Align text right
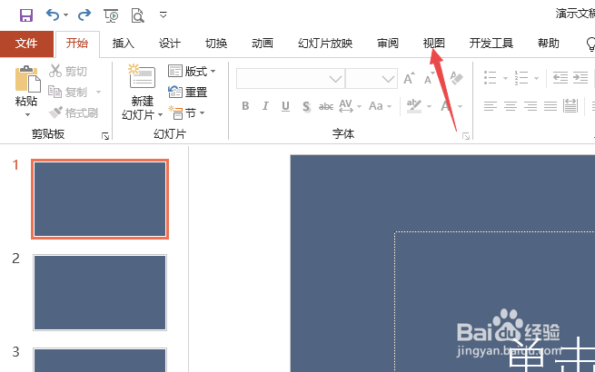595x372 pixels. (x=531, y=106)
